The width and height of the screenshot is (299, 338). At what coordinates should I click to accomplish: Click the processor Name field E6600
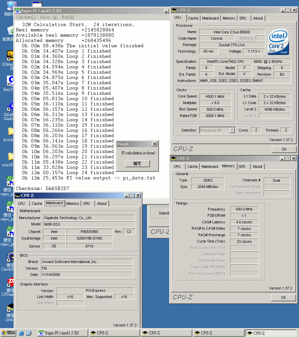[232, 32]
